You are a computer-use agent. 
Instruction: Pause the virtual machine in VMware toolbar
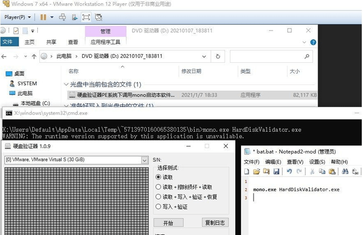43,17
